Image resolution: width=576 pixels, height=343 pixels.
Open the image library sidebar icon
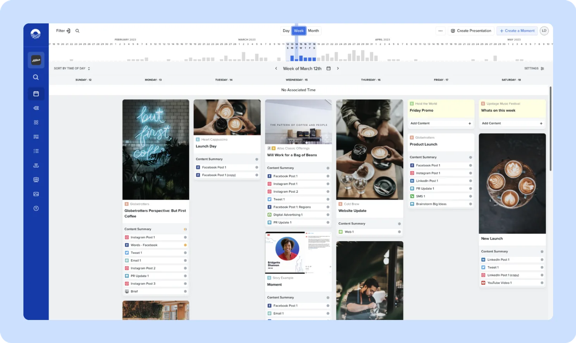pos(36,194)
